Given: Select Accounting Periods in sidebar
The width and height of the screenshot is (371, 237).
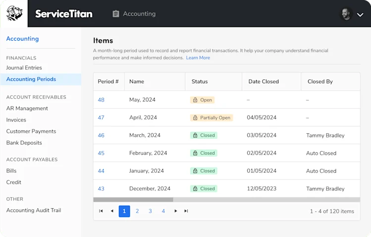Looking at the screenshot, I should (41, 79).
